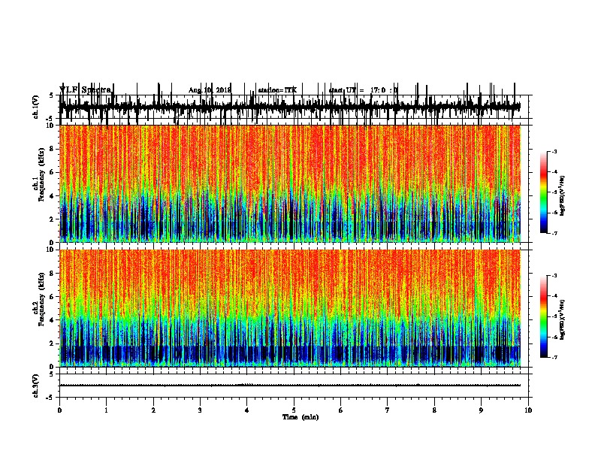Screen dimensions: 595x460
Task: Click the "8" kHz tick on ch.1 frequency axis
Action: point(53,149)
